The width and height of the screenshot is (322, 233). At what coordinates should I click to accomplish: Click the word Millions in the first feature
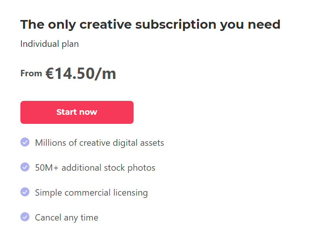(x=51, y=143)
